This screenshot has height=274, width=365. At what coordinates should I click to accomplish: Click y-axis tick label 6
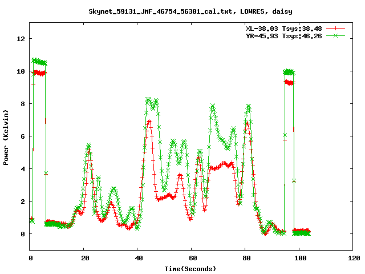23,136
